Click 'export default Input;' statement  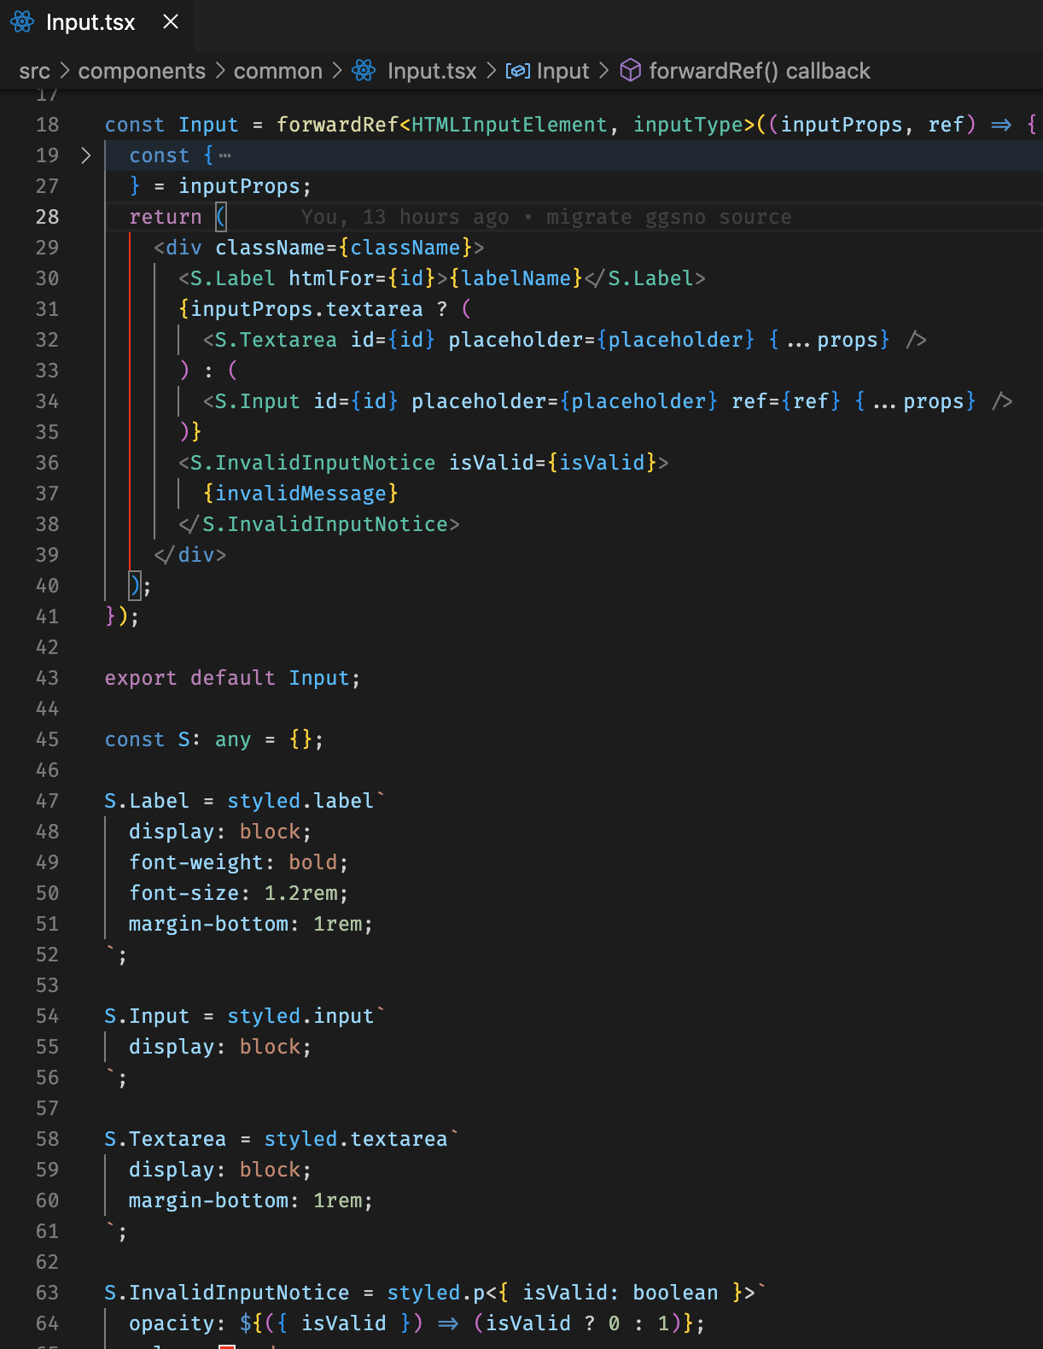pos(233,678)
